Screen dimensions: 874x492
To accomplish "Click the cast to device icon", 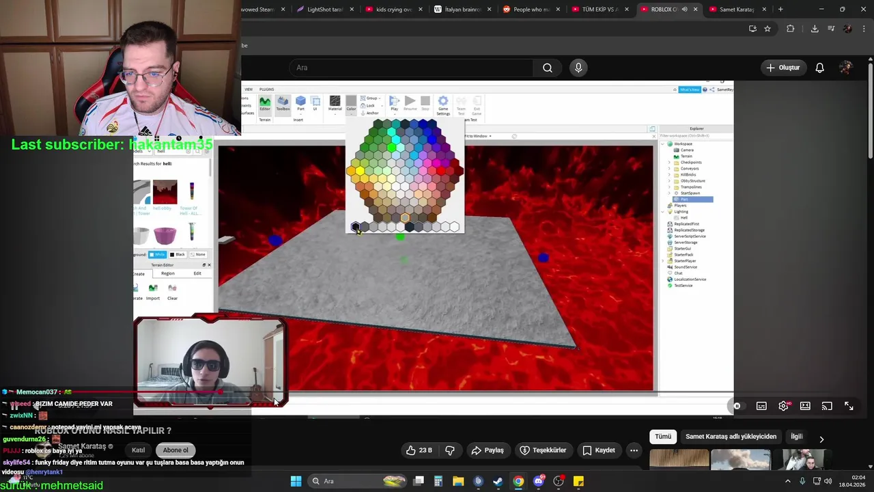I will click(x=827, y=406).
